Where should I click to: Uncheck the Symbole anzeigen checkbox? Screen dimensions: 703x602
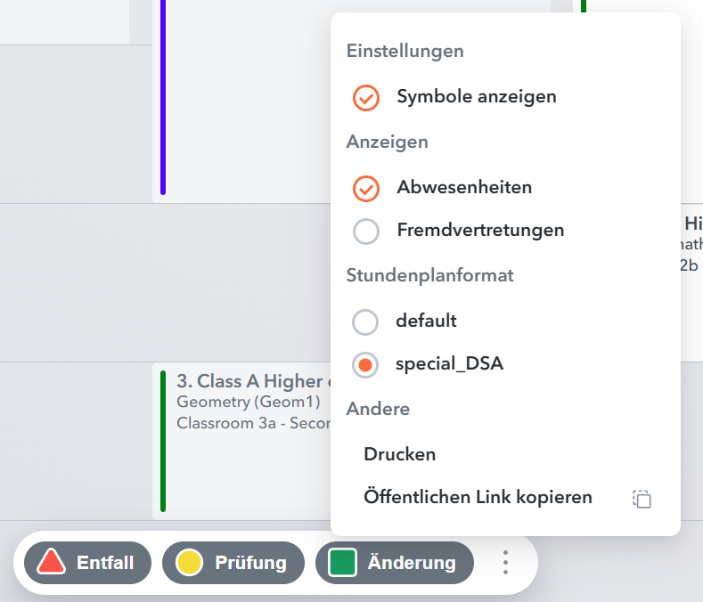click(x=366, y=97)
